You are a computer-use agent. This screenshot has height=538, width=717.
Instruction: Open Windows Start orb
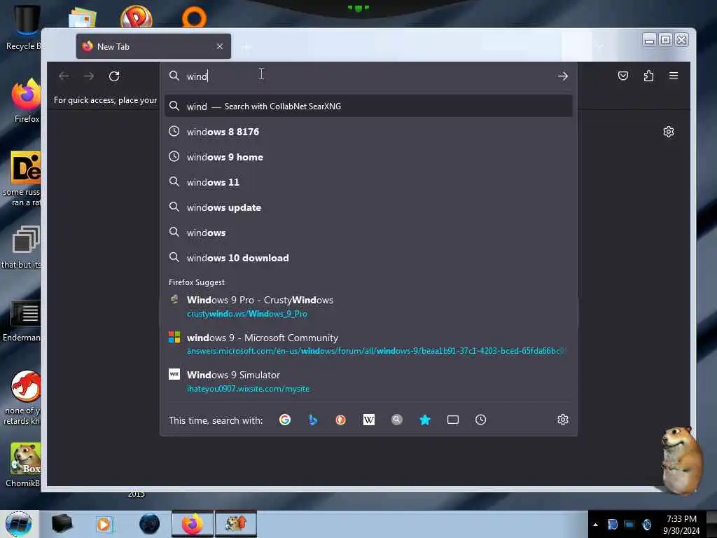19,524
